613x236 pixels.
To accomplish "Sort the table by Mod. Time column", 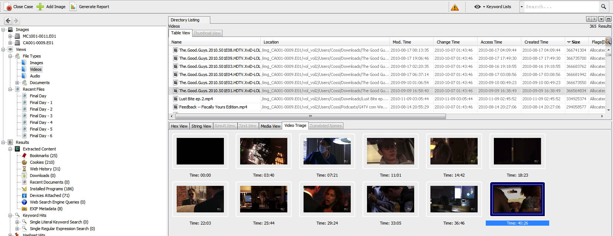I will coord(411,42).
